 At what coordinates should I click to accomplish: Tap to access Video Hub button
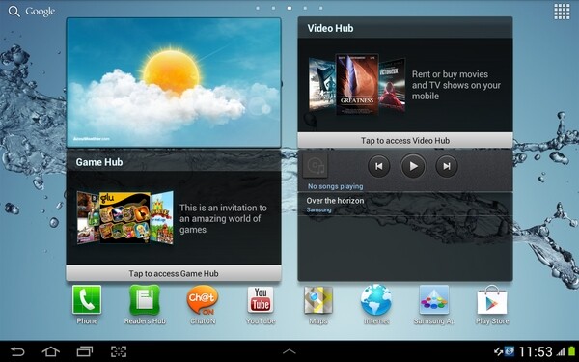pos(405,140)
